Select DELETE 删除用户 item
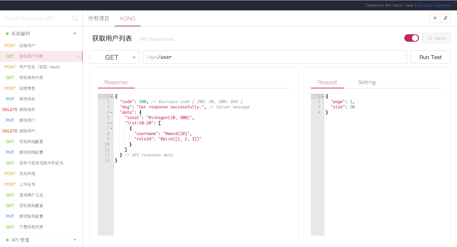This screenshot has height=247, width=457. click(41, 131)
